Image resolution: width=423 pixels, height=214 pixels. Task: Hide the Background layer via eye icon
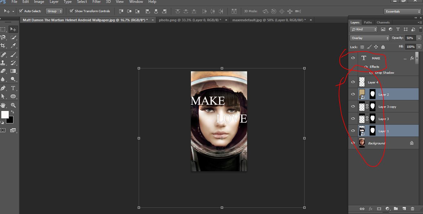point(353,143)
